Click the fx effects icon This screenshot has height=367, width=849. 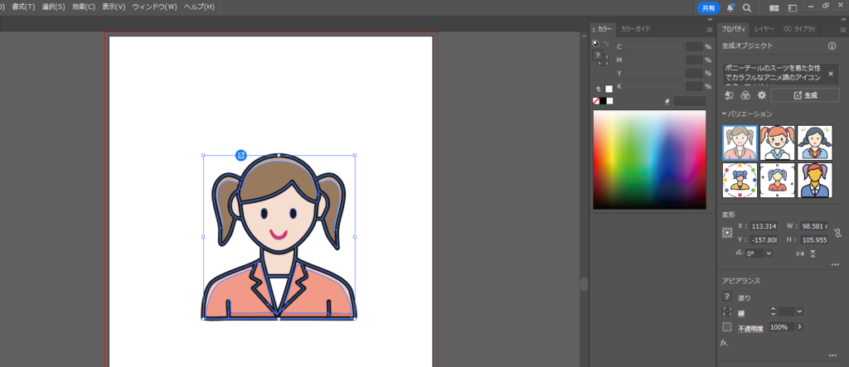pos(724,342)
